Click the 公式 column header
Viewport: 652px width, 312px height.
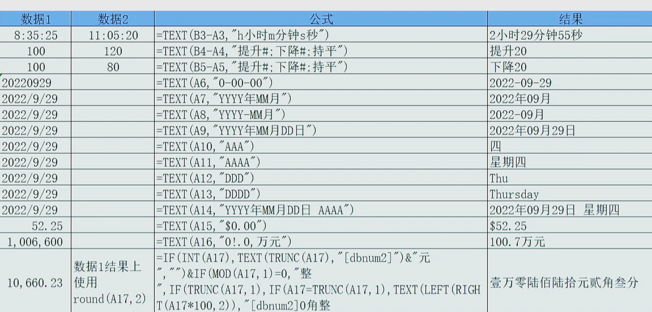(x=321, y=19)
